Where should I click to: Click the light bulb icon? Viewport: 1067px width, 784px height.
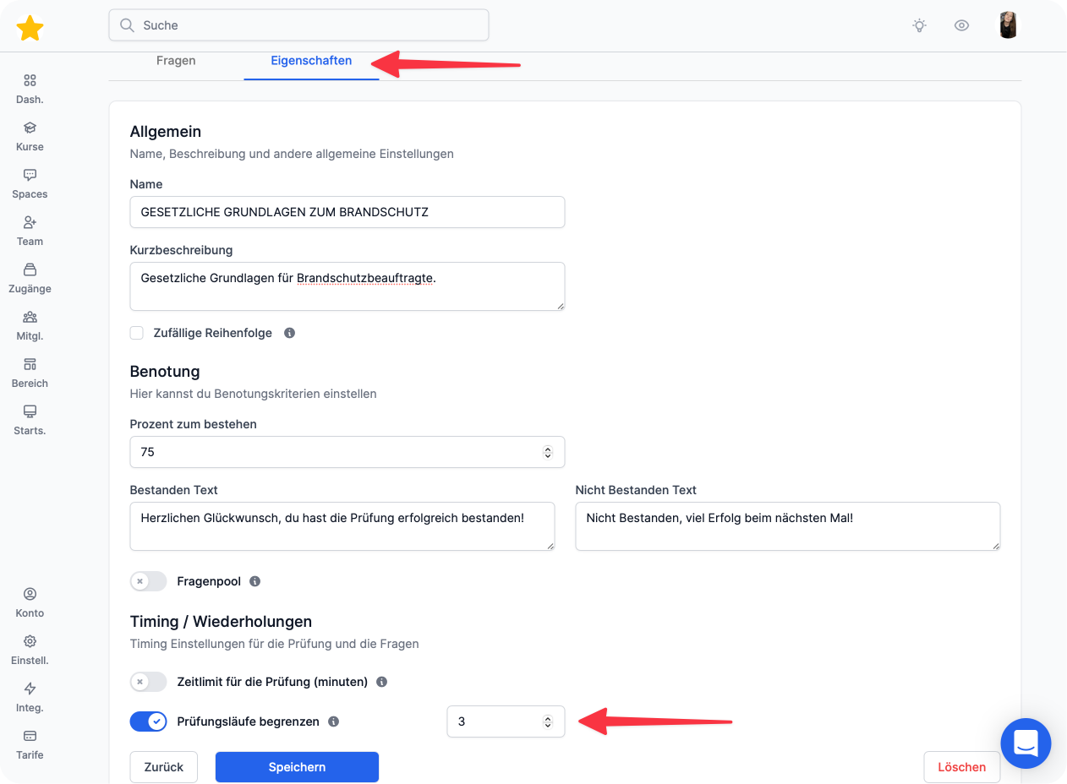point(919,25)
